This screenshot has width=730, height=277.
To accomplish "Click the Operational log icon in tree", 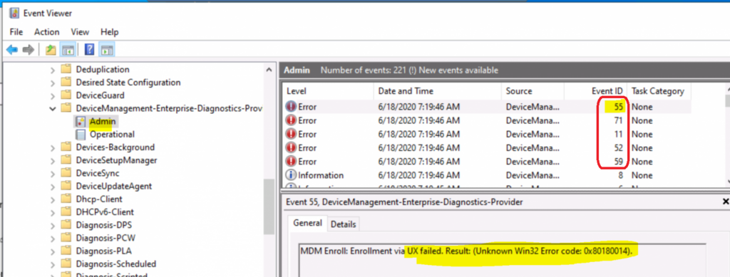I will tap(81, 135).
